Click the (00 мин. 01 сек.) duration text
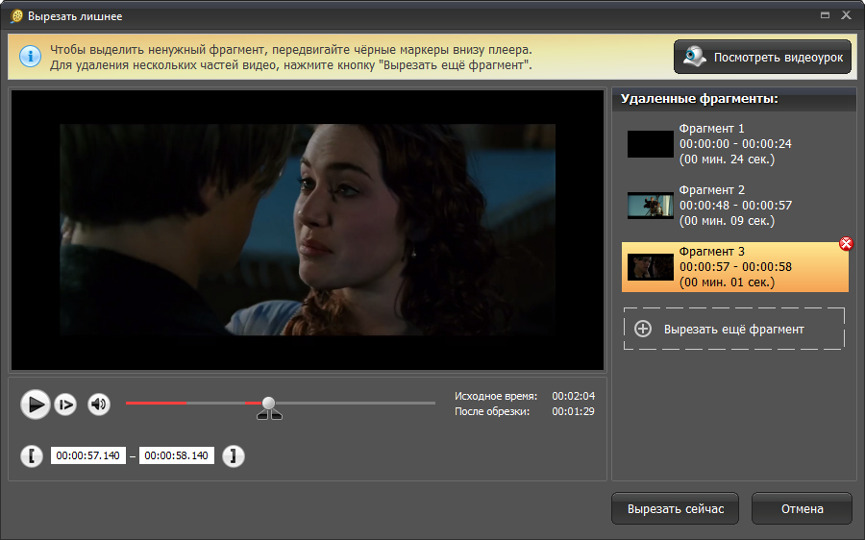865x540 pixels. pos(727,282)
